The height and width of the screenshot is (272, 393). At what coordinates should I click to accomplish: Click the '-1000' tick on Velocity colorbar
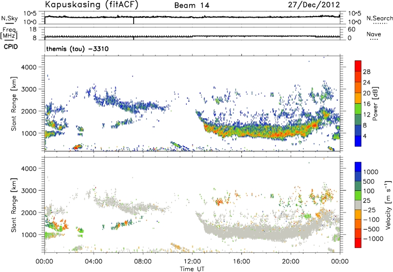(x=373, y=239)
